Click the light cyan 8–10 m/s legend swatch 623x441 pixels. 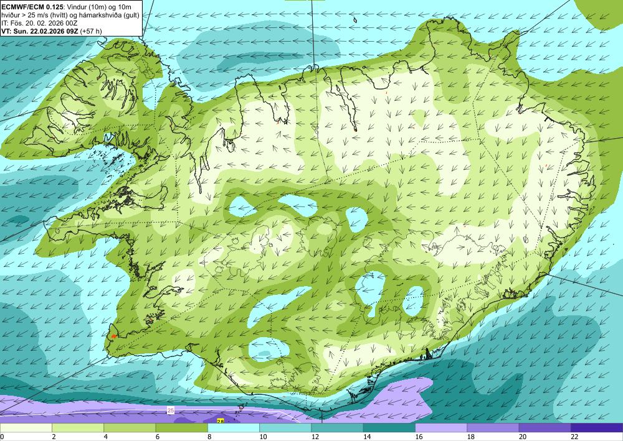234,428
